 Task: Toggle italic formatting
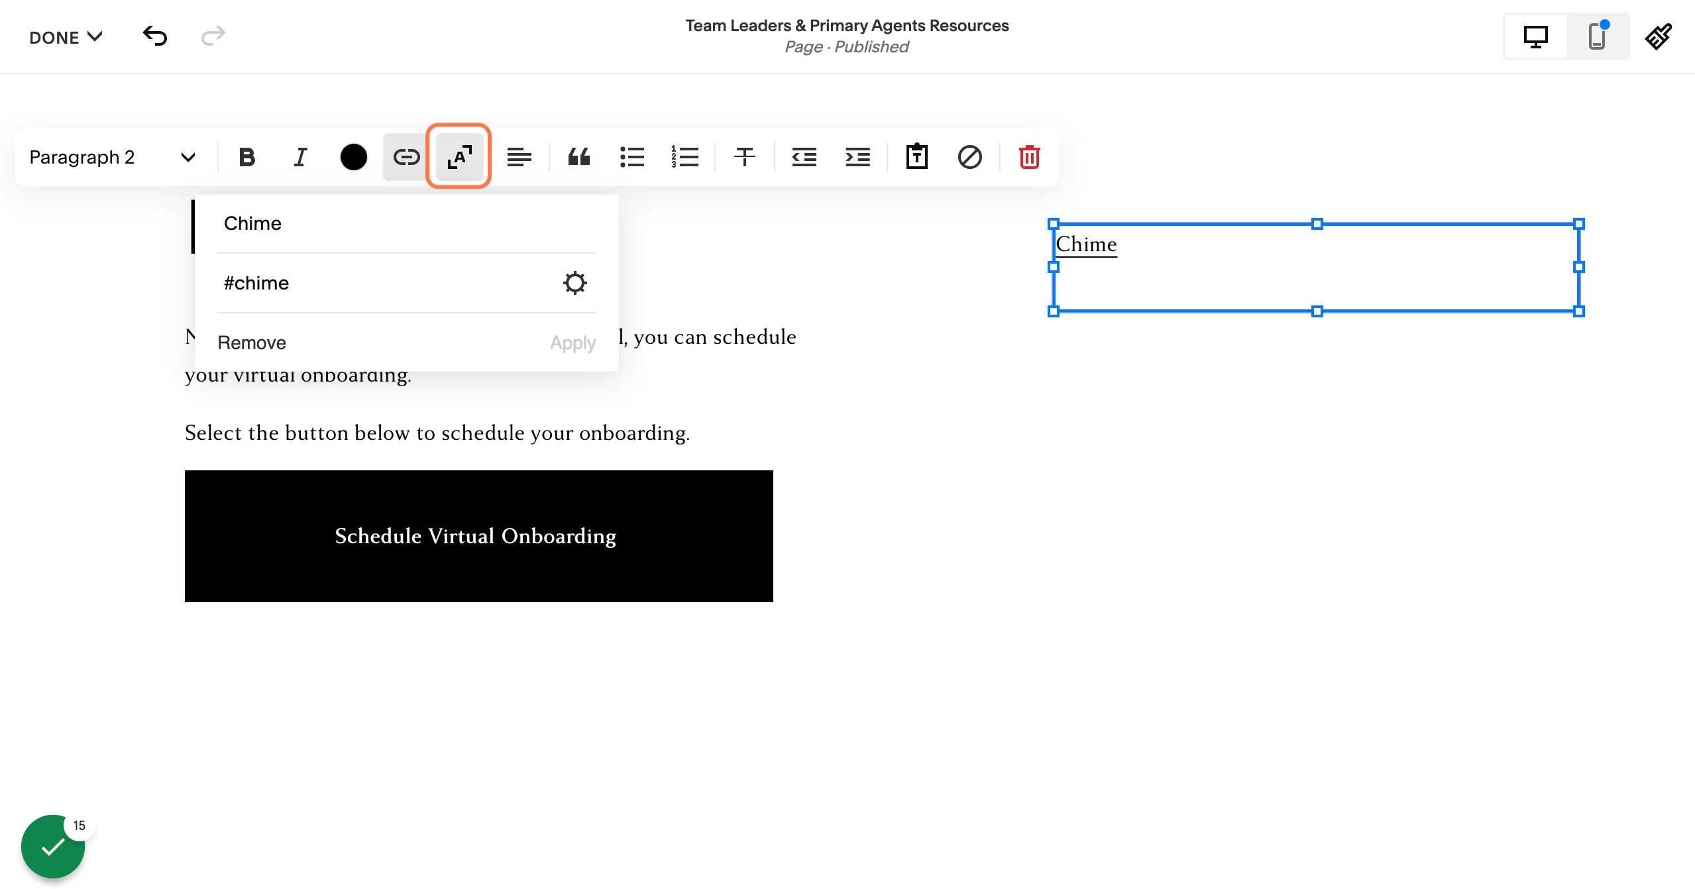point(300,157)
